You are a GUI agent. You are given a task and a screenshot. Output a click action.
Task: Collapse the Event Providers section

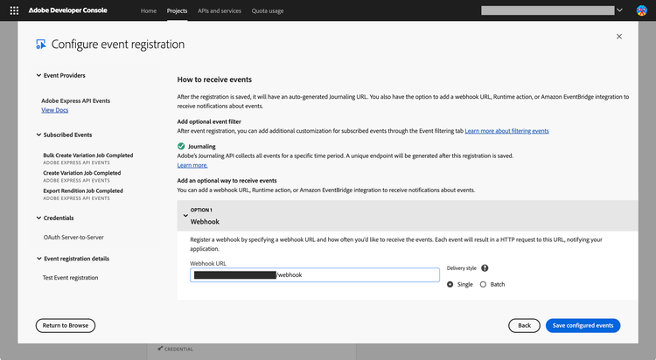38,75
